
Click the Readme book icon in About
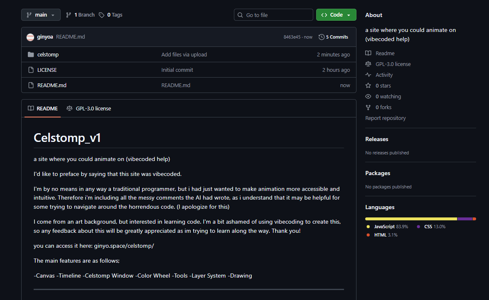click(368, 53)
